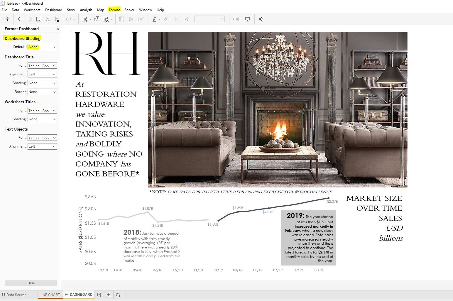Viewport: 453px width, 301px height.
Task: Open Dashboard Title Alignment dropdown
Action: coord(42,74)
